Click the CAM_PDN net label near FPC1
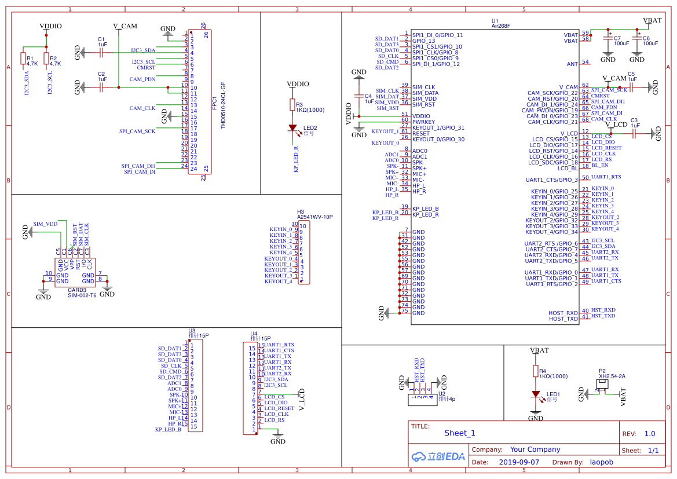Image resolution: width=677 pixels, height=479 pixels. [x=142, y=79]
